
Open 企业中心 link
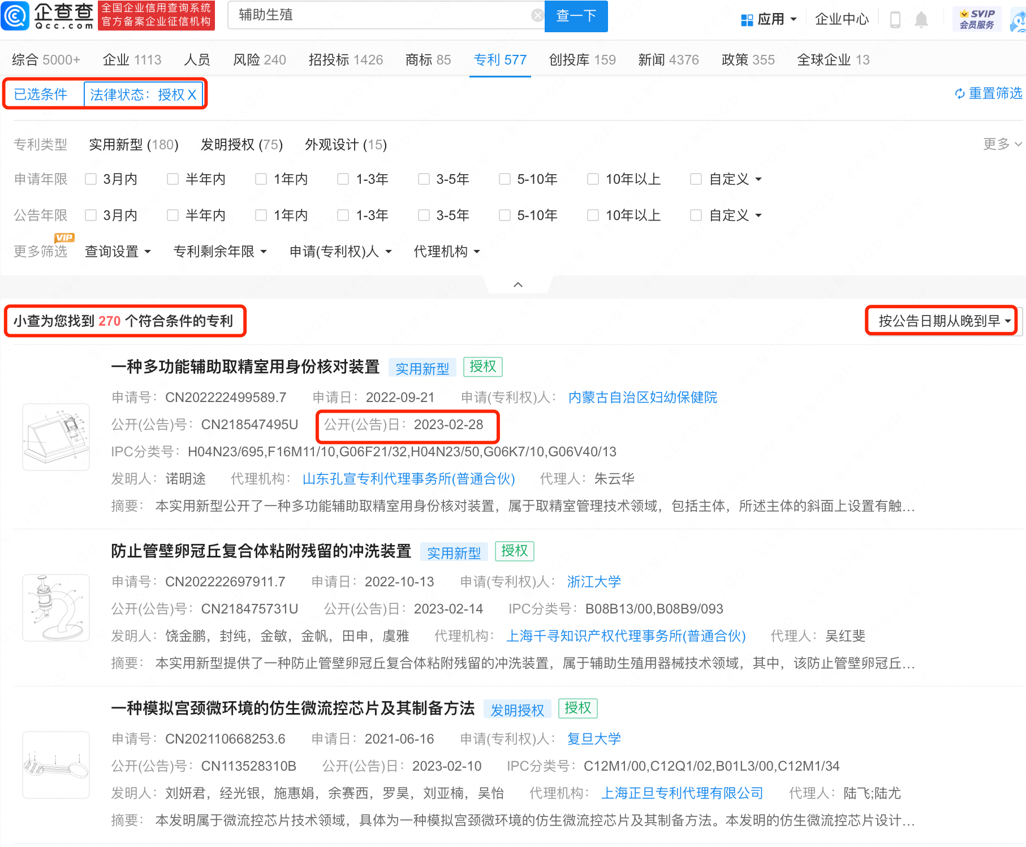click(842, 20)
